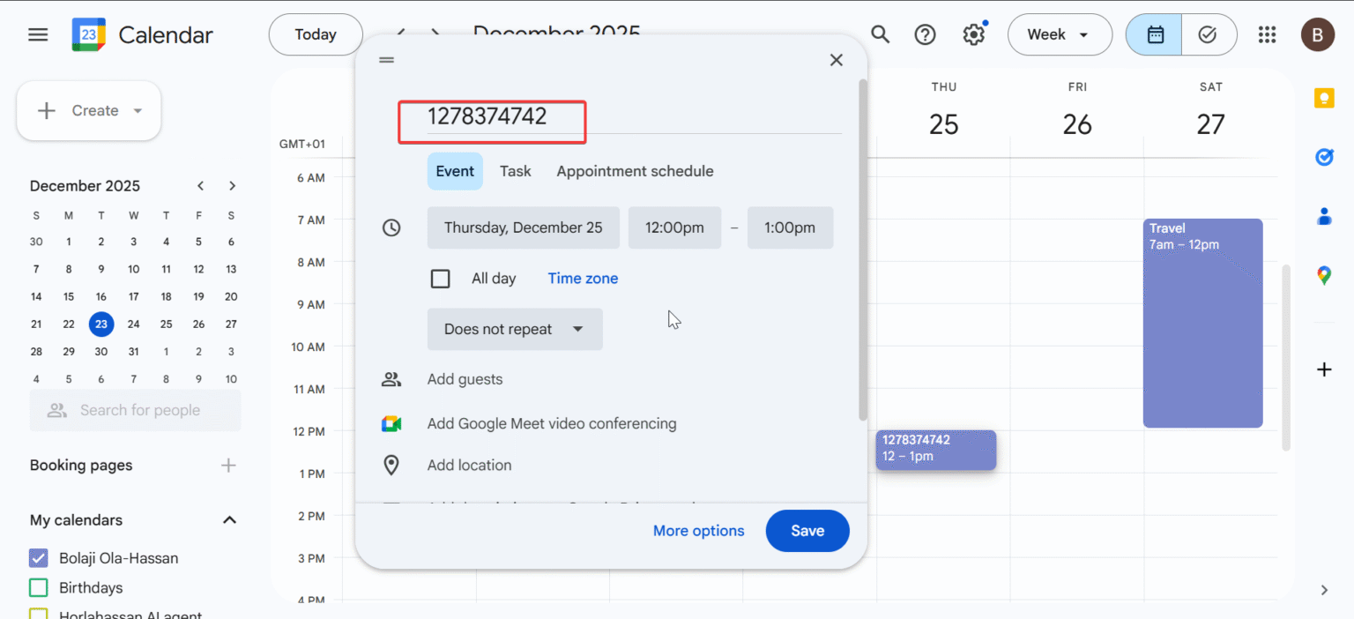Open the 12:00pm start time picker
Screen dimensions: 1354x619
tap(674, 227)
